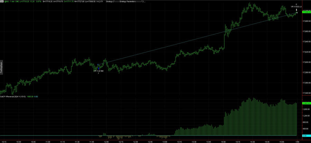
Task: Click the dotted trade connector line
Action: pos(198,39)
